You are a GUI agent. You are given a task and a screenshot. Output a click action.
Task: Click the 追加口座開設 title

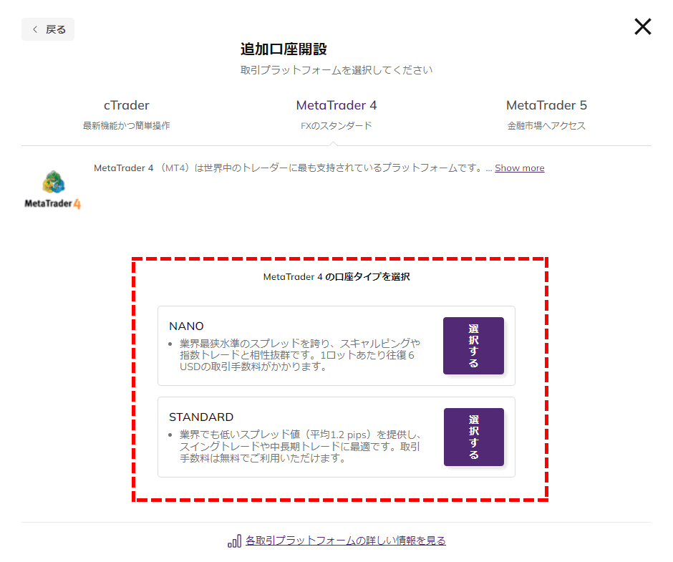[284, 49]
